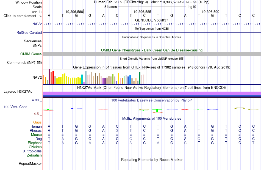Click the Sequences track label

[x=33, y=41]
